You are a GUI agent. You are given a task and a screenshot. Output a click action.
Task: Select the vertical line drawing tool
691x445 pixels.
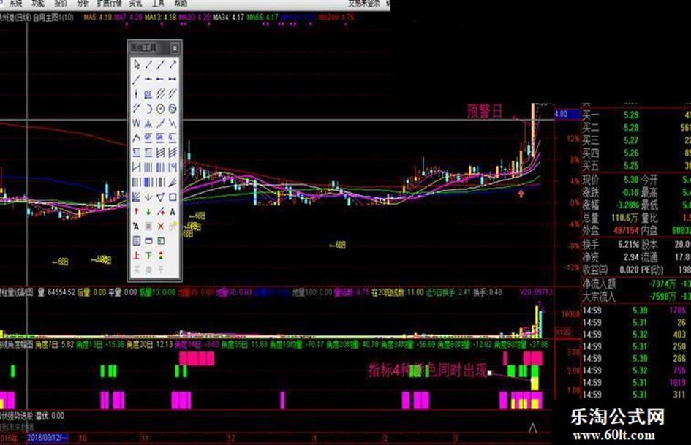(x=136, y=94)
